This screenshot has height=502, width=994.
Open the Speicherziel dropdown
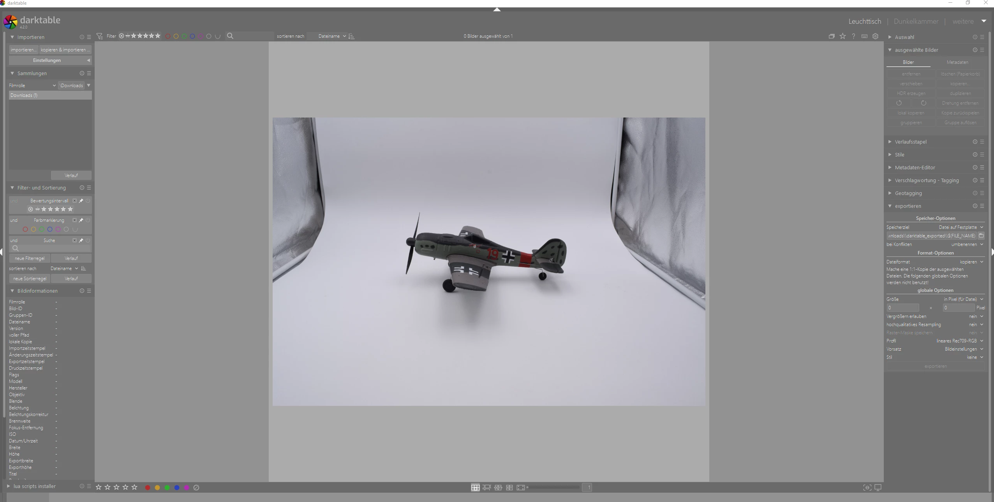click(x=960, y=227)
